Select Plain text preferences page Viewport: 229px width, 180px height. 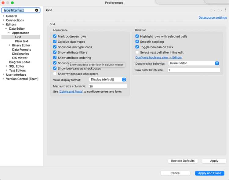click(22, 41)
